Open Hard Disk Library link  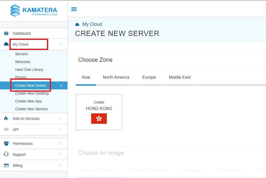coord(29,70)
